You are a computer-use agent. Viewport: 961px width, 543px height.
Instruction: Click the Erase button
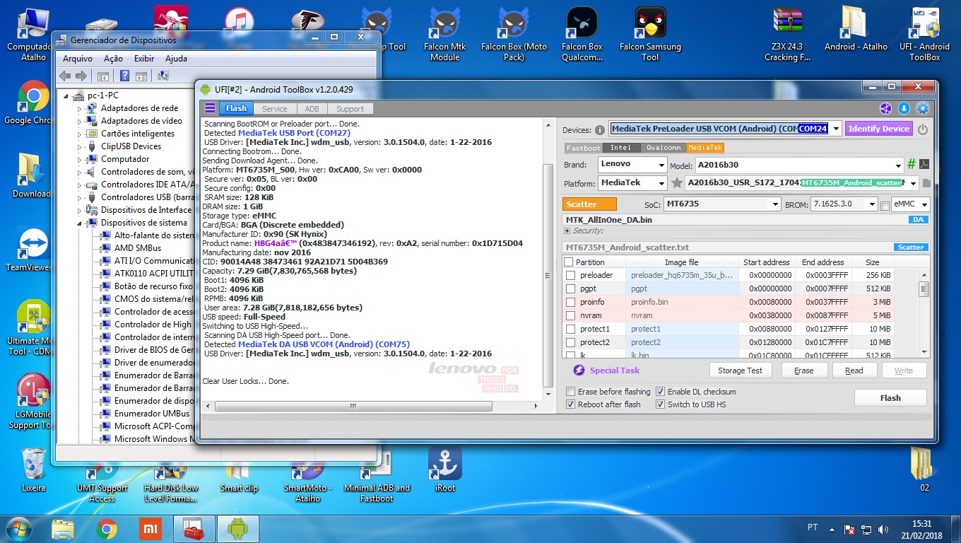803,370
